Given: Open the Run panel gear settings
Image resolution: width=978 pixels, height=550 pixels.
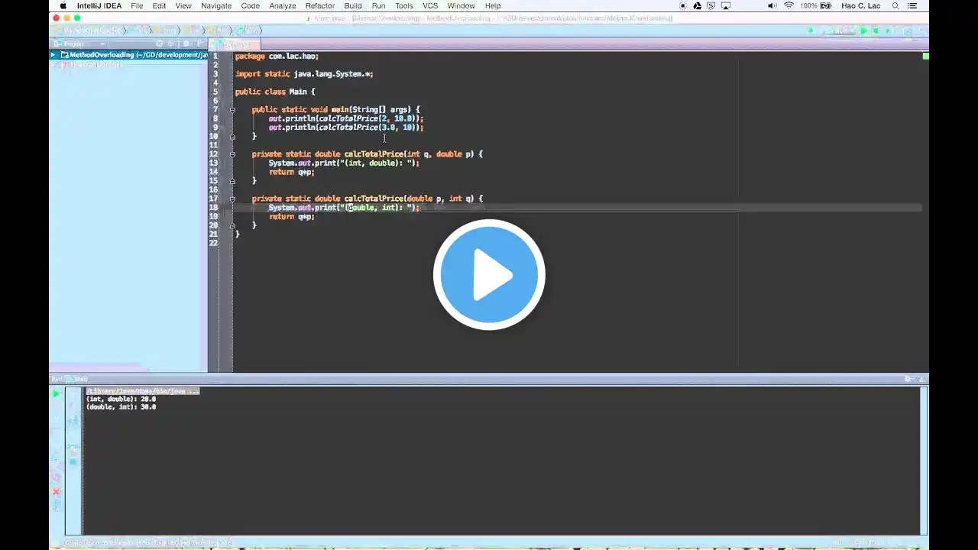Looking at the screenshot, I should pyautogui.click(x=908, y=379).
